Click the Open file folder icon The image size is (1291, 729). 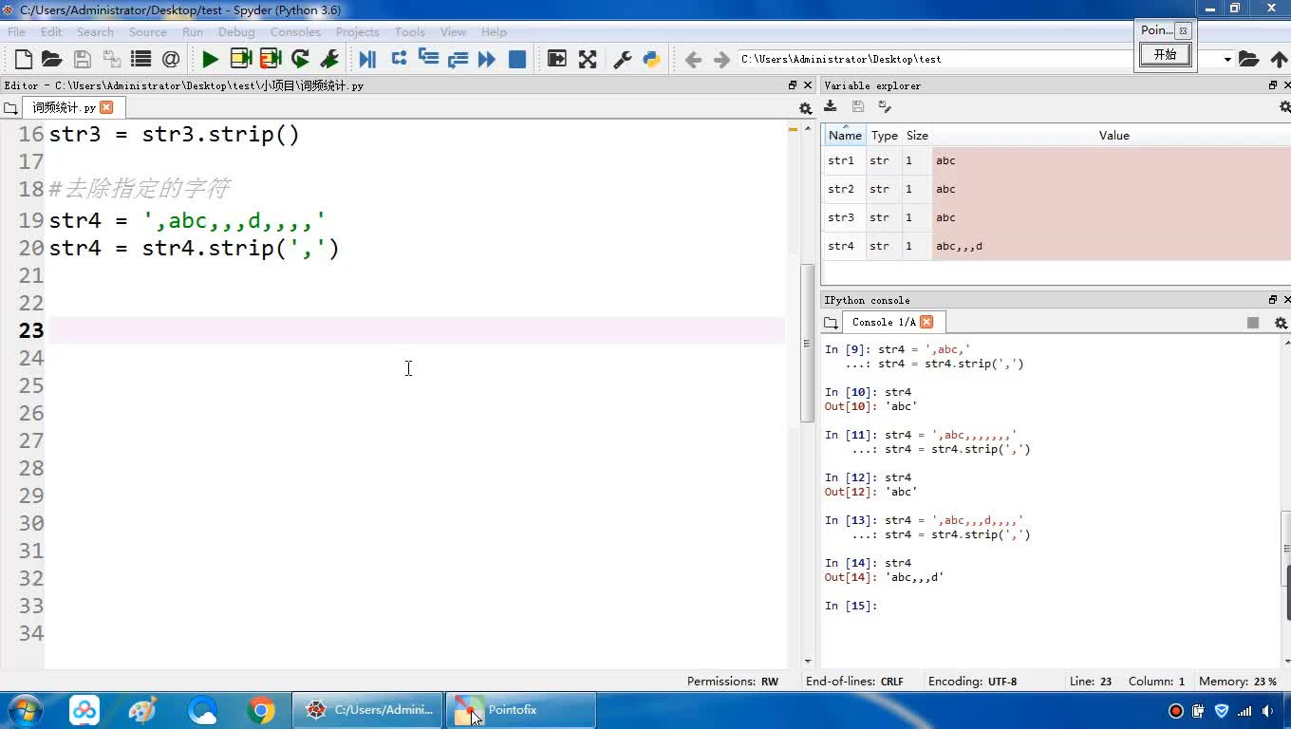tap(52, 59)
